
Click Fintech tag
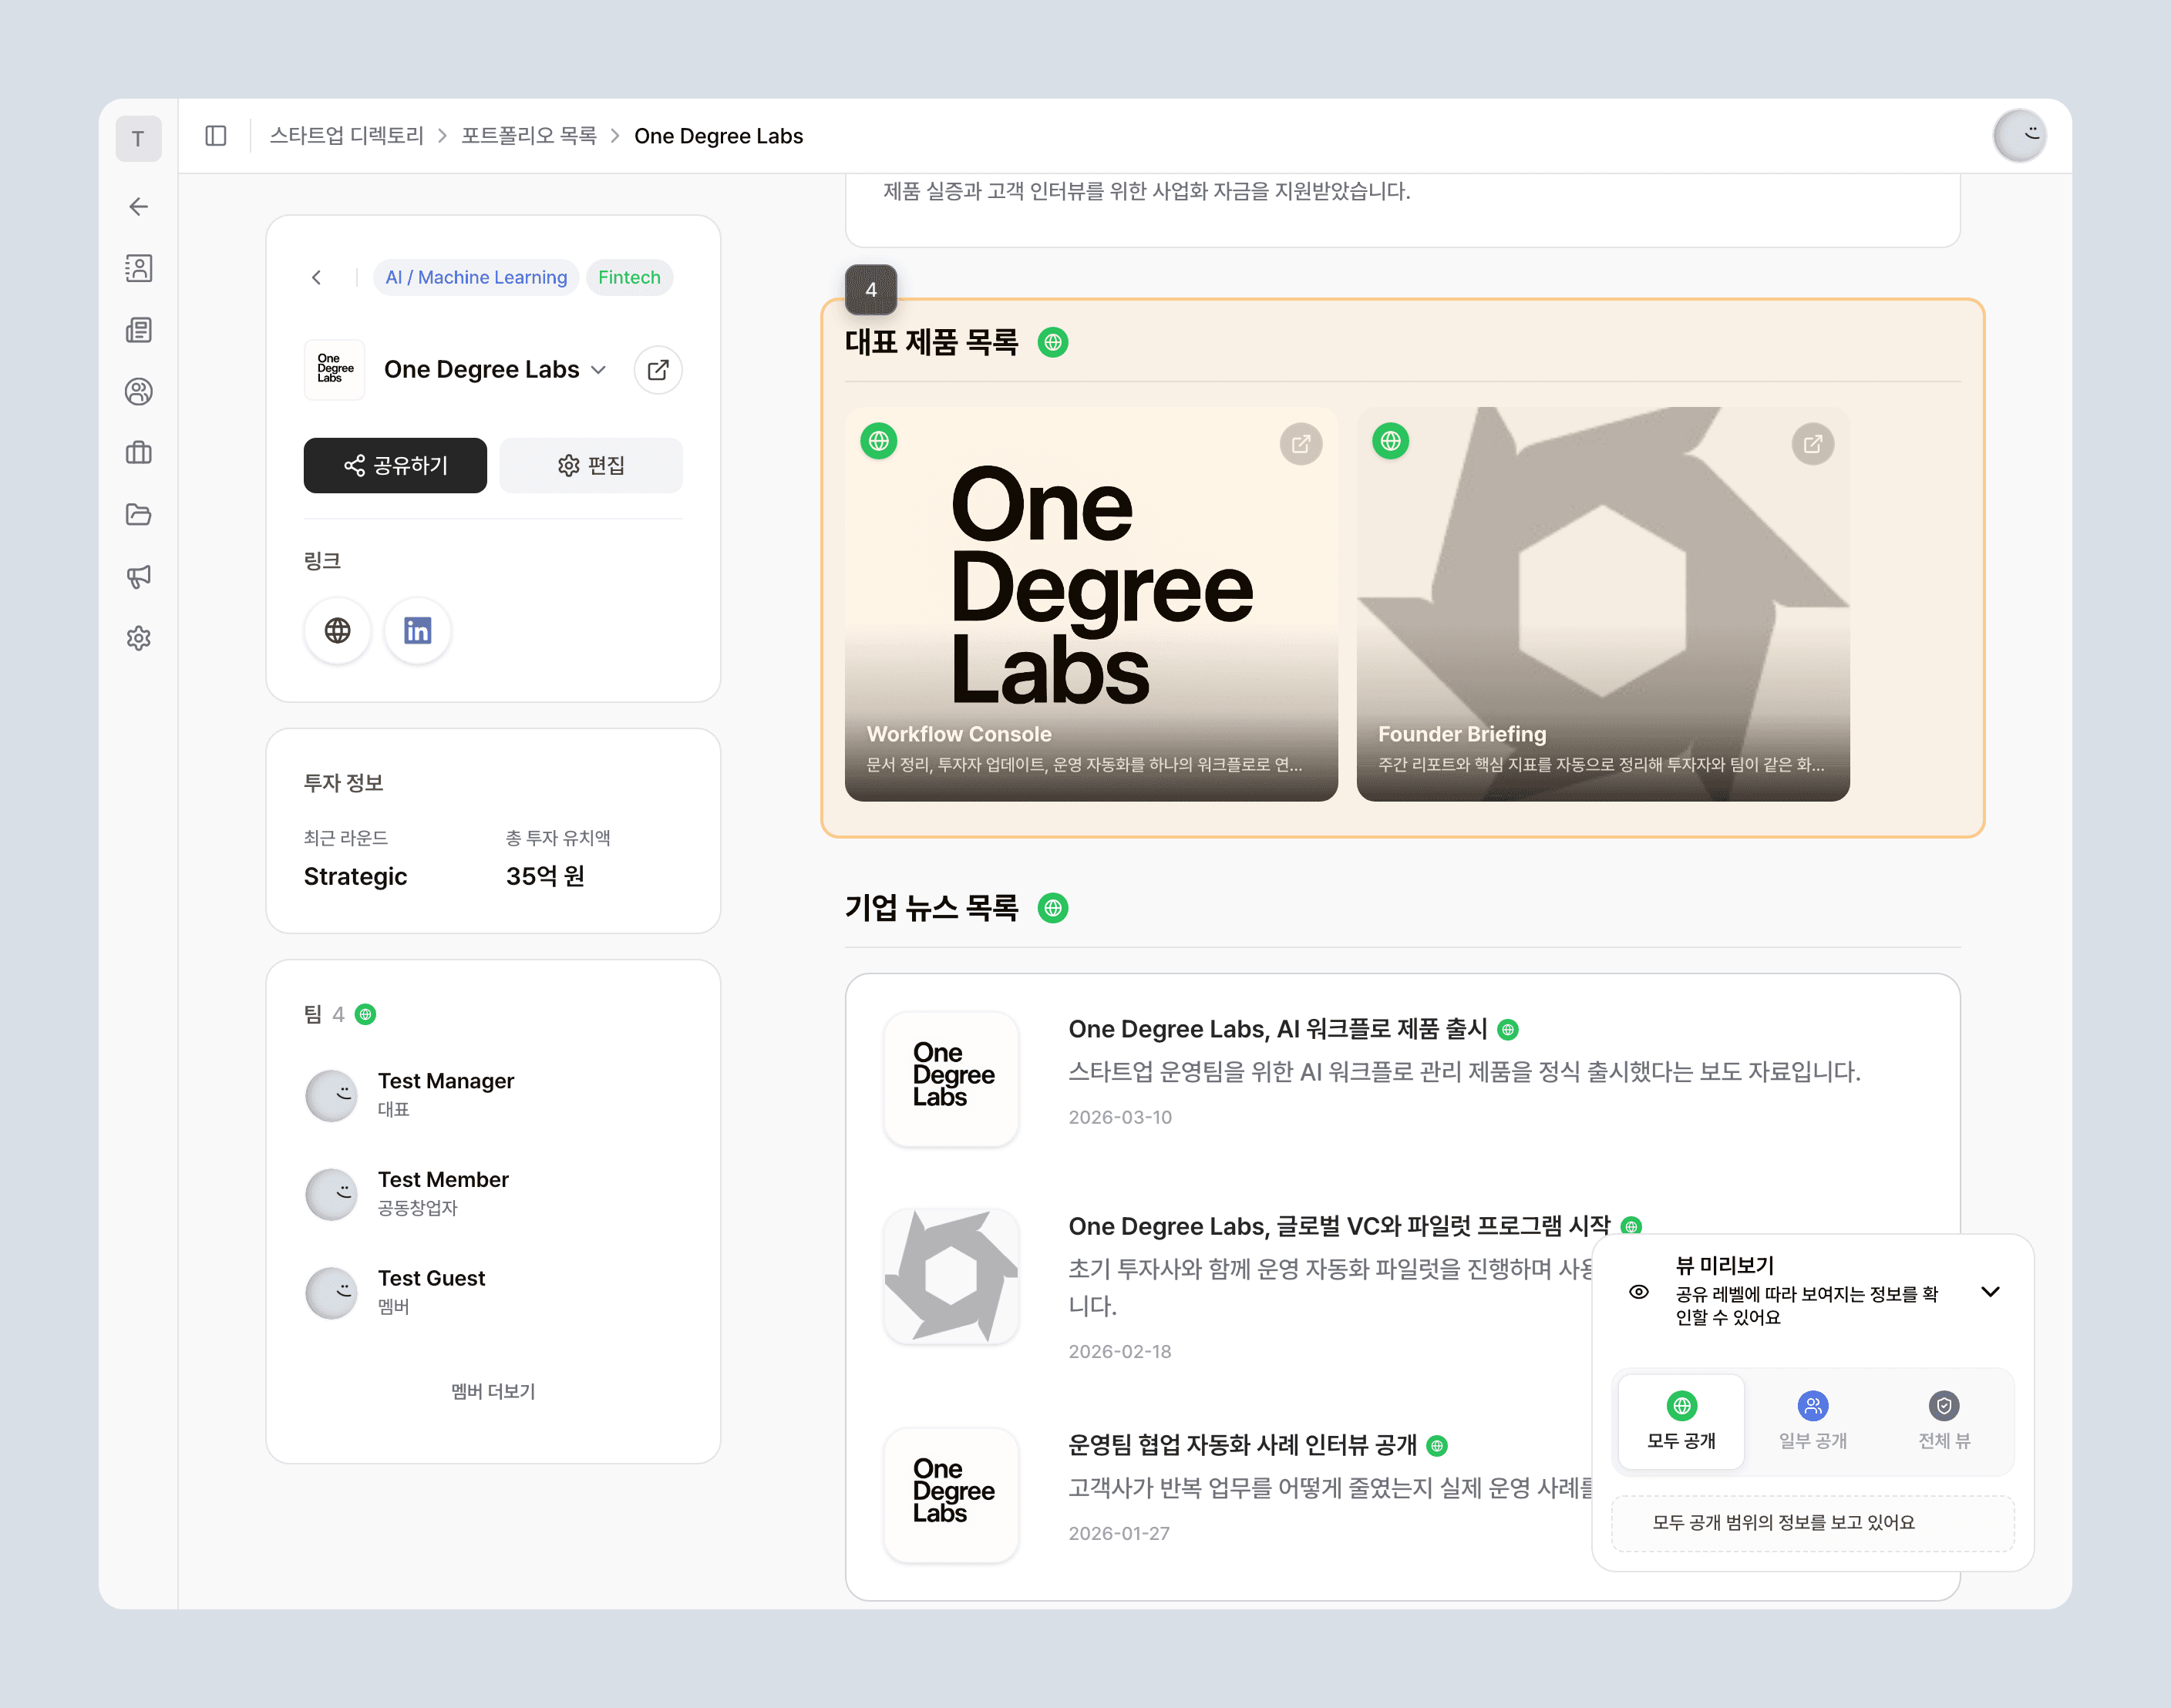coord(629,278)
